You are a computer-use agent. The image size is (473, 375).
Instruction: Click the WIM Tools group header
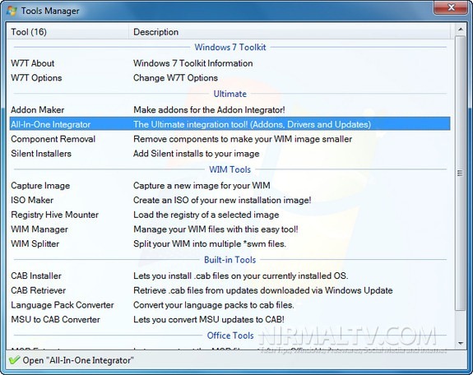[230, 169]
